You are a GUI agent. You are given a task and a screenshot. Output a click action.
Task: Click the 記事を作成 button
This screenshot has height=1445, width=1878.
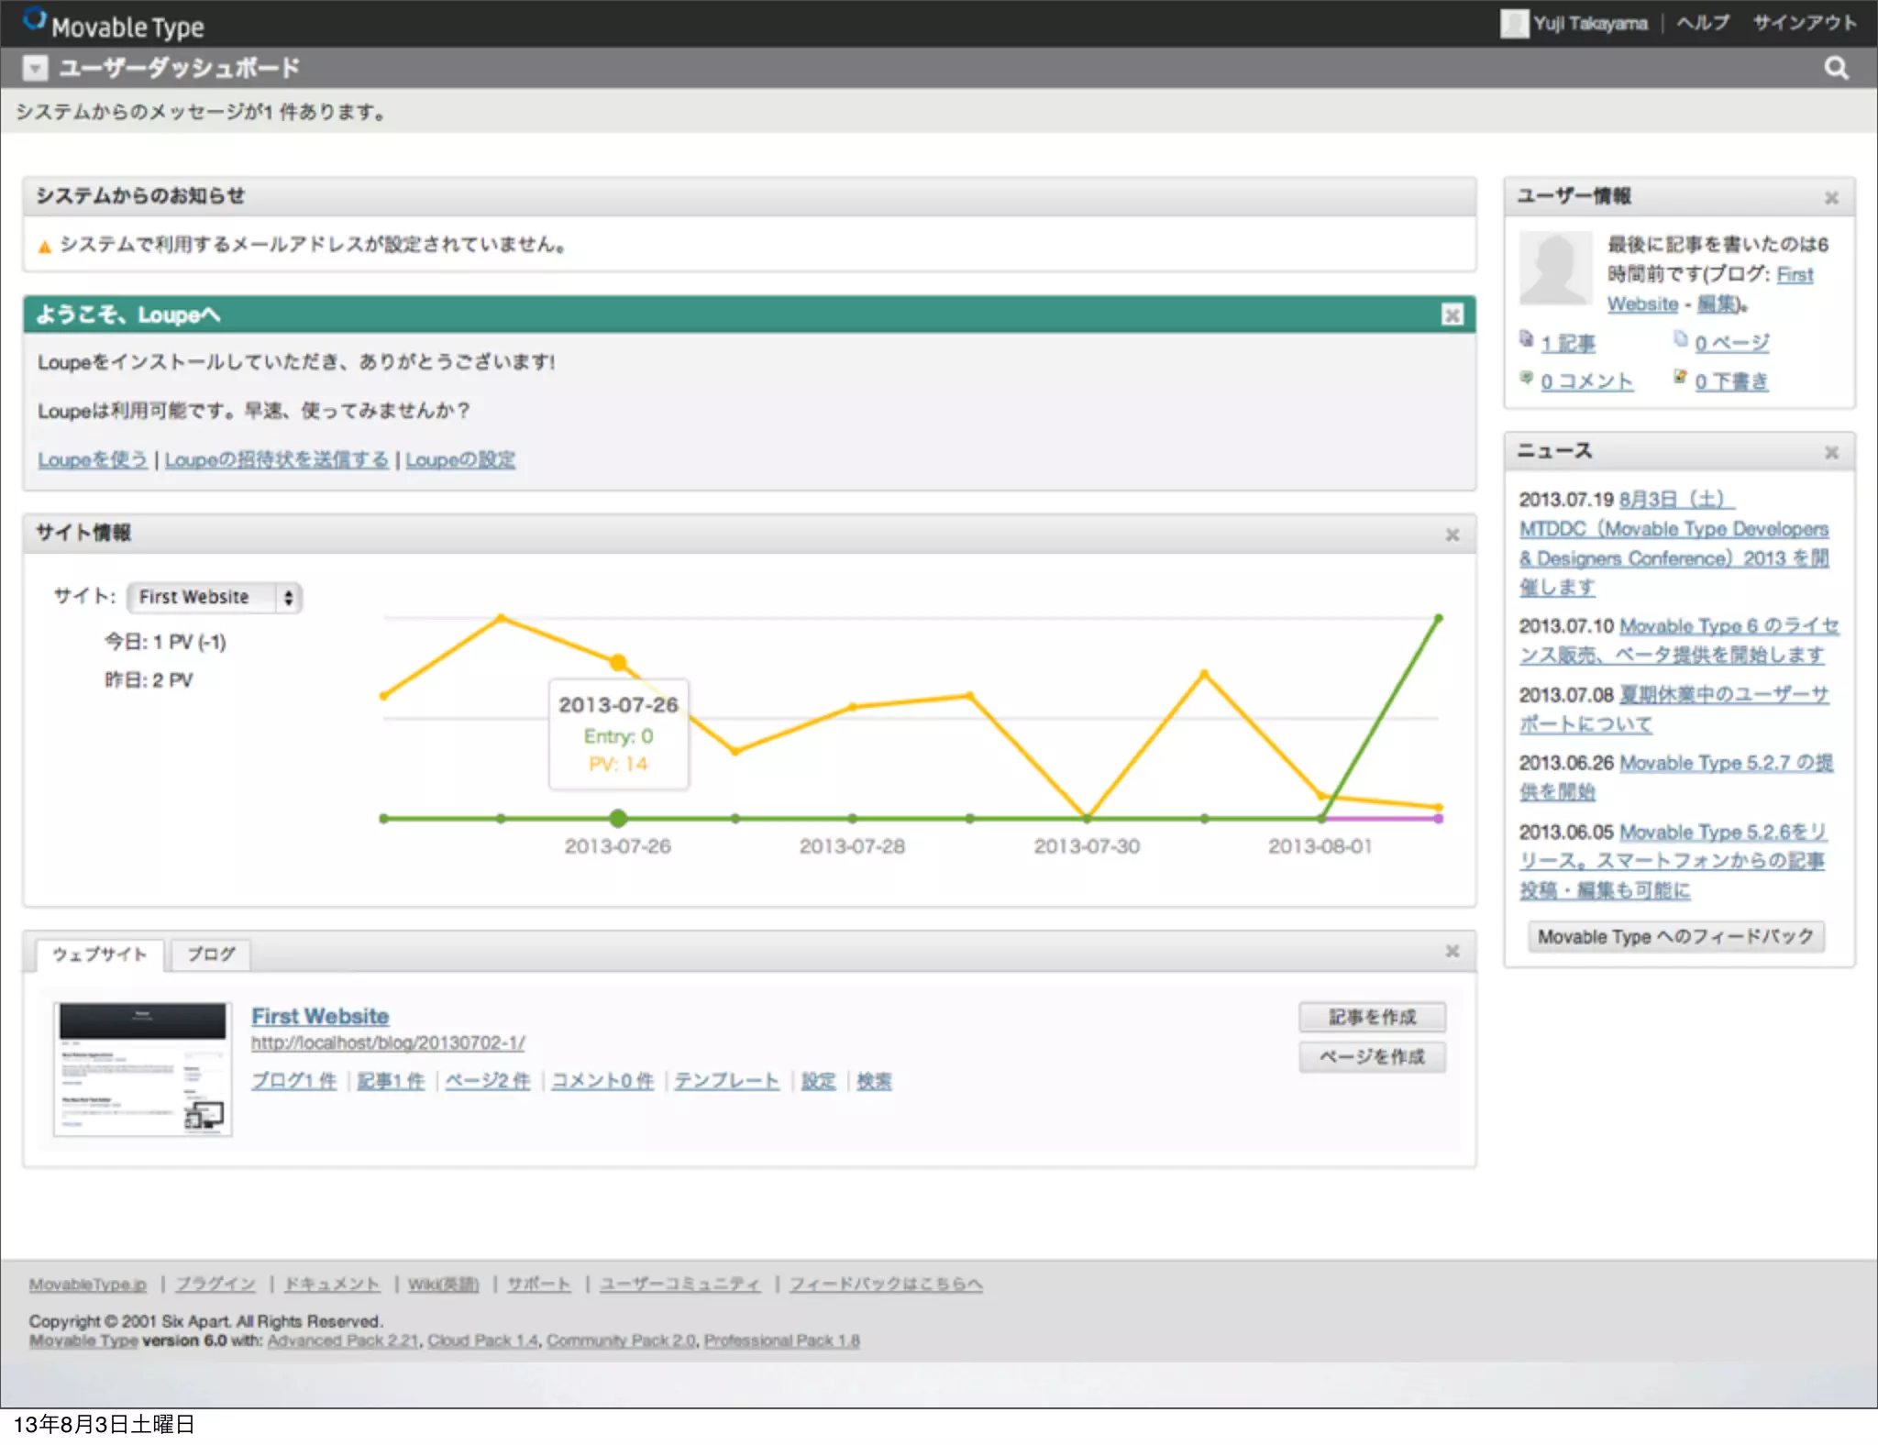tap(1372, 1017)
